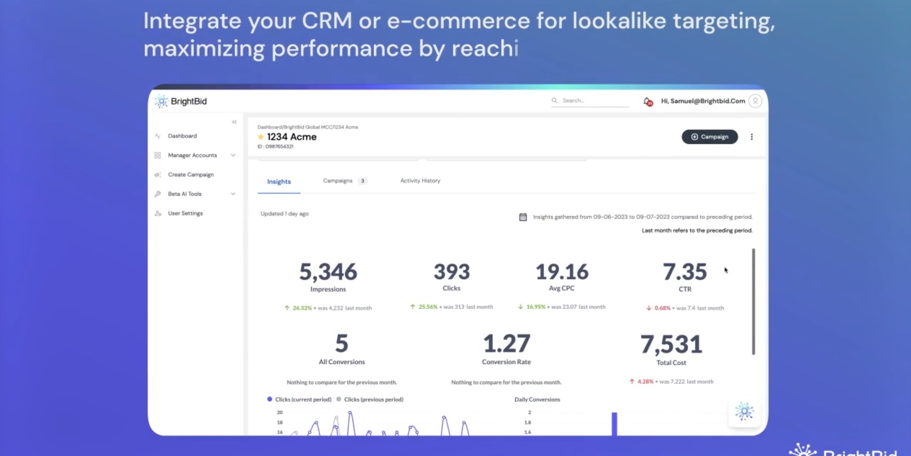Image resolution: width=911 pixels, height=456 pixels.
Task: Open Create Campaign in the sidebar
Action: tap(191, 175)
